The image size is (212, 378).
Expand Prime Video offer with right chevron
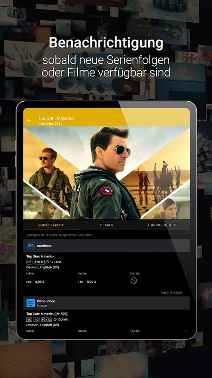click(x=186, y=332)
